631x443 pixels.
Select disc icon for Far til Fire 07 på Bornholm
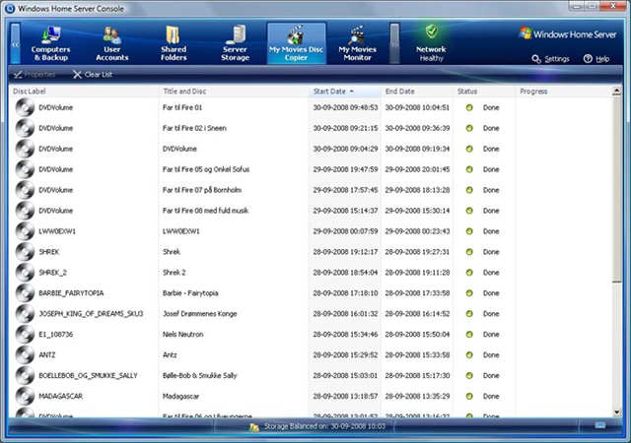coord(25,190)
